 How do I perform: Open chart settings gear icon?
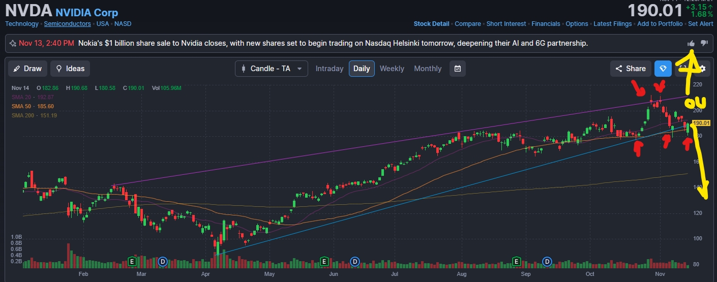coord(702,69)
